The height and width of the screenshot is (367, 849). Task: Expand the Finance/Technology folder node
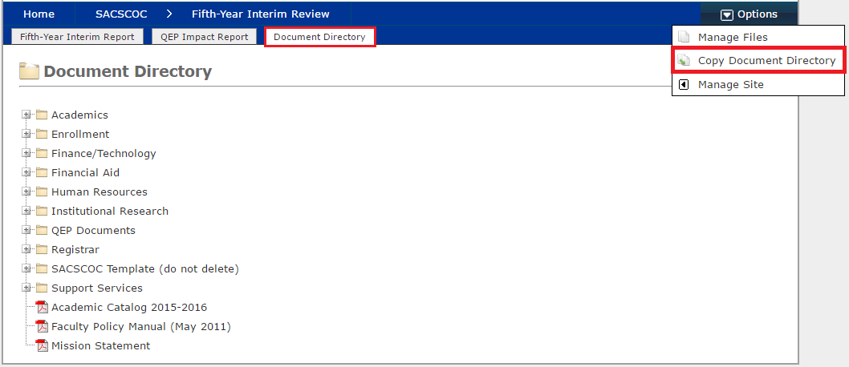pyautogui.click(x=26, y=153)
